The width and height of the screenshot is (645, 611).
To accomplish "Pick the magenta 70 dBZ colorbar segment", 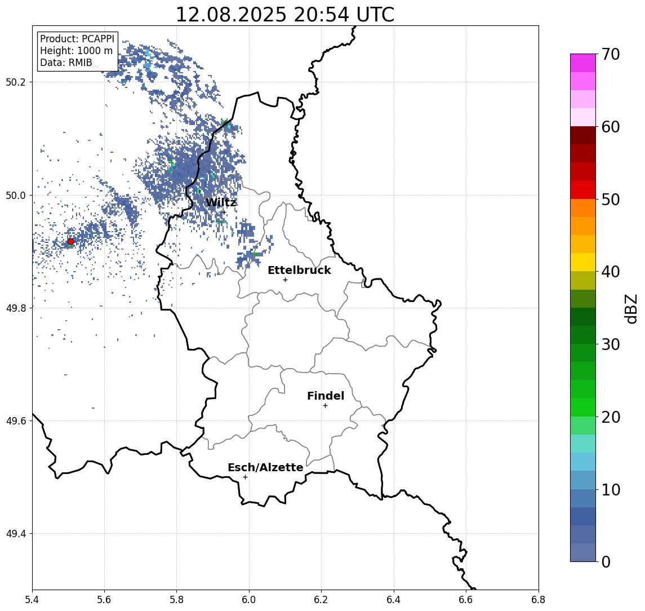I will 583,63.
